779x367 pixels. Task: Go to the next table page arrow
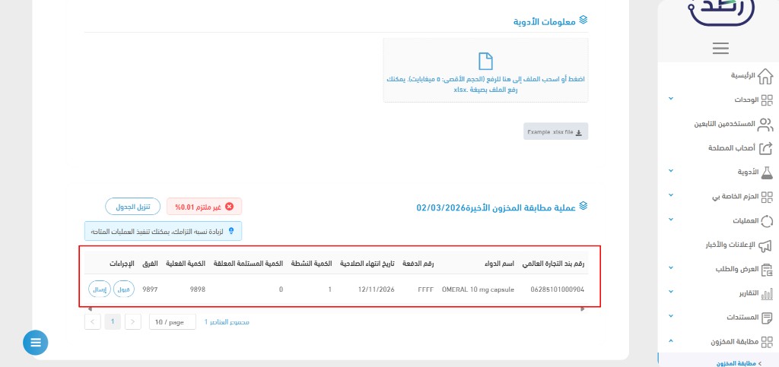[132, 322]
